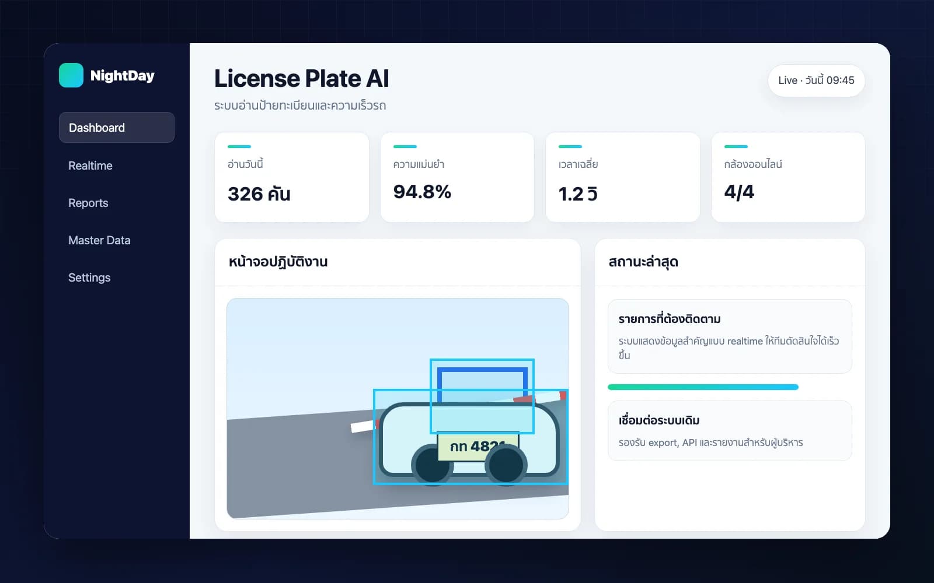Click the เวลาเฉลี่ย 1.2 วิ card
Screen dimensions: 934x583
(622, 177)
